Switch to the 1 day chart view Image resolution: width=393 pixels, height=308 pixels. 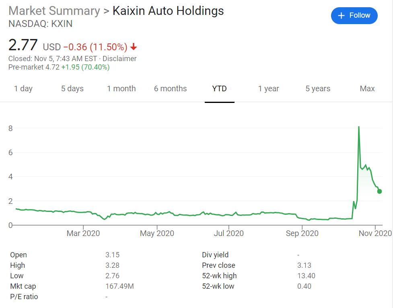(x=23, y=88)
